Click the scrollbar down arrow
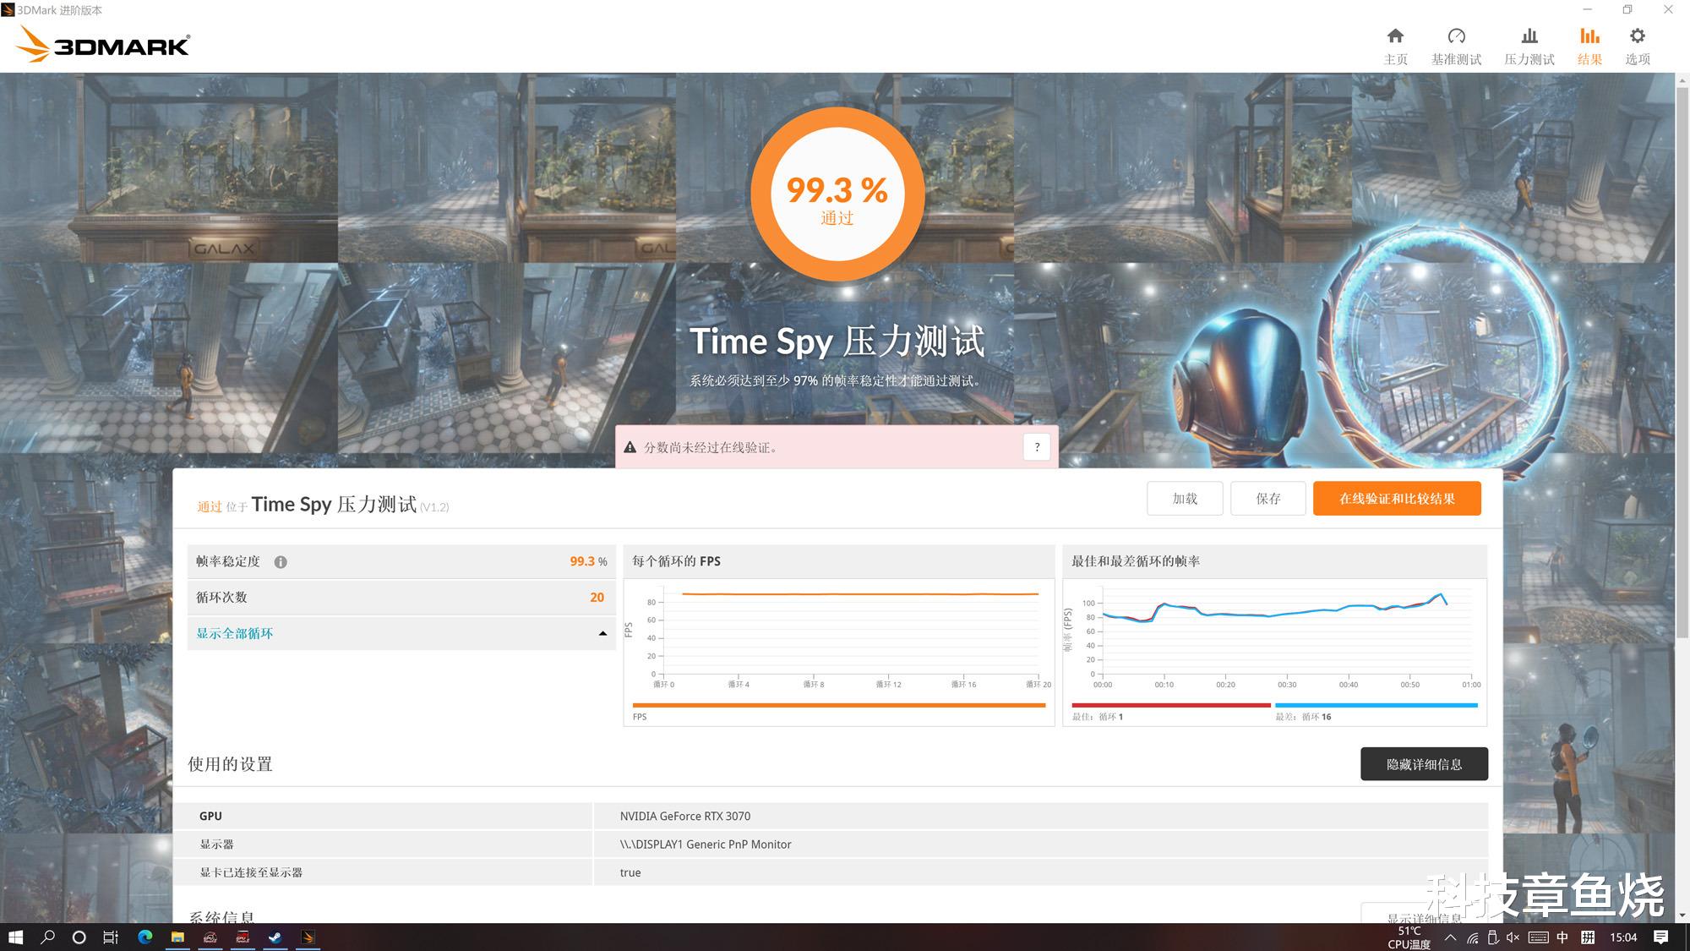The image size is (1690, 951). click(1682, 915)
